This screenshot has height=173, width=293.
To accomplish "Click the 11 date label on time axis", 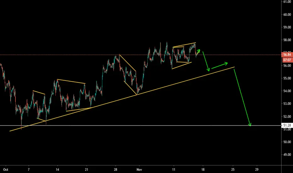I will pos(174,170).
